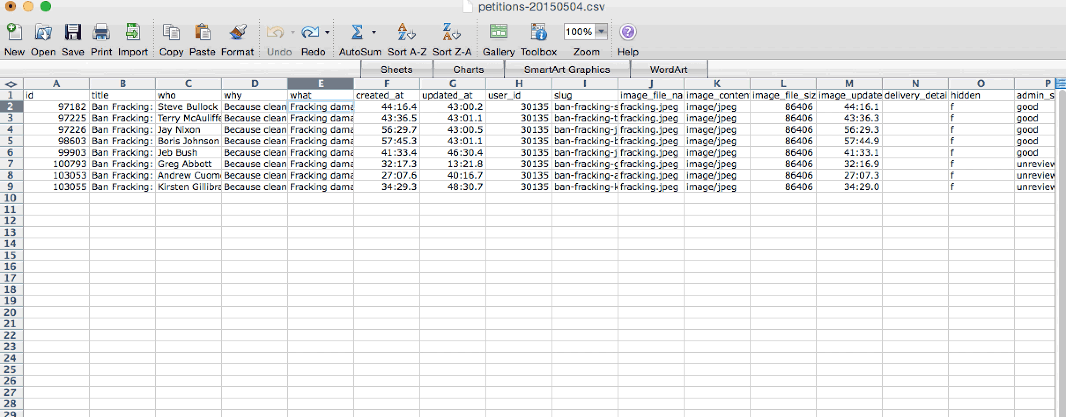Select the 'delivery_detail' header cell
Screen dimensions: 1066x417
point(915,95)
